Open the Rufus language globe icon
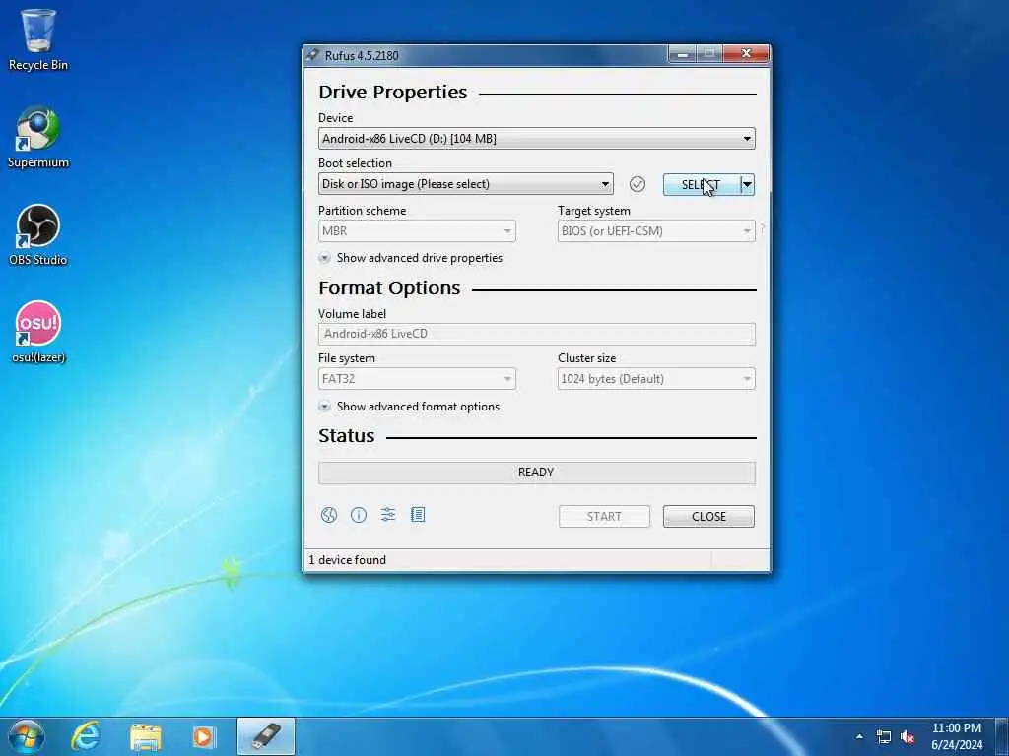Screen dimensions: 1009x756 [329, 515]
